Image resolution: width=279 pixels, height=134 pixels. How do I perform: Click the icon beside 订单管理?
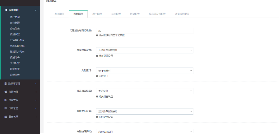[6, 108]
